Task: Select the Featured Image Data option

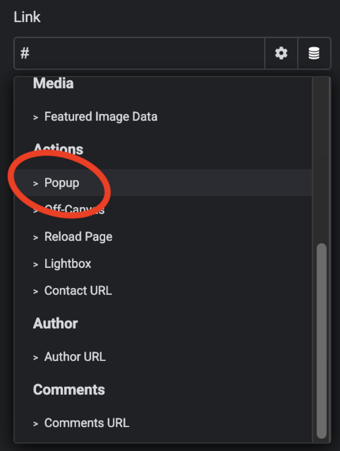Action: pyautogui.click(x=101, y=117)
